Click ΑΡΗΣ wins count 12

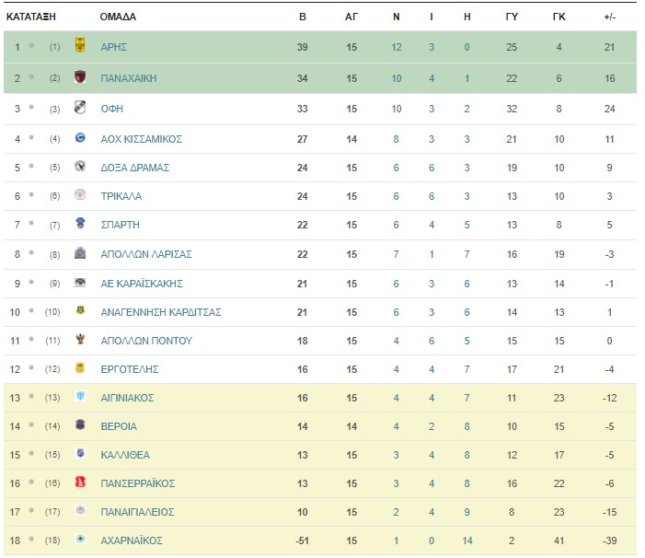pos(397,47)
